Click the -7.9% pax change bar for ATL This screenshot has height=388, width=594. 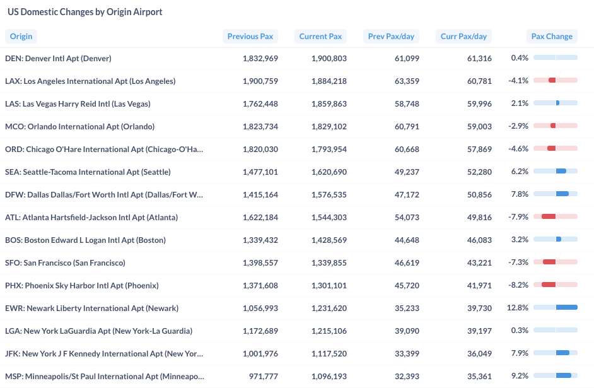coord(556,216)
